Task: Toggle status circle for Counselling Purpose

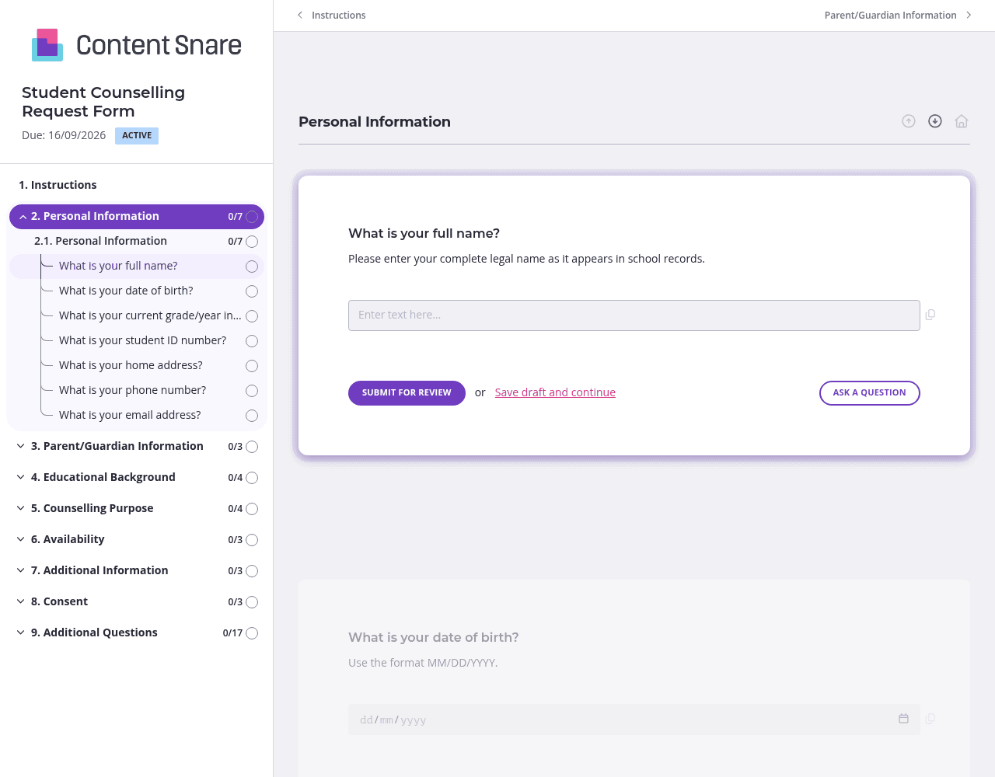Action: (x=252, y=509)
